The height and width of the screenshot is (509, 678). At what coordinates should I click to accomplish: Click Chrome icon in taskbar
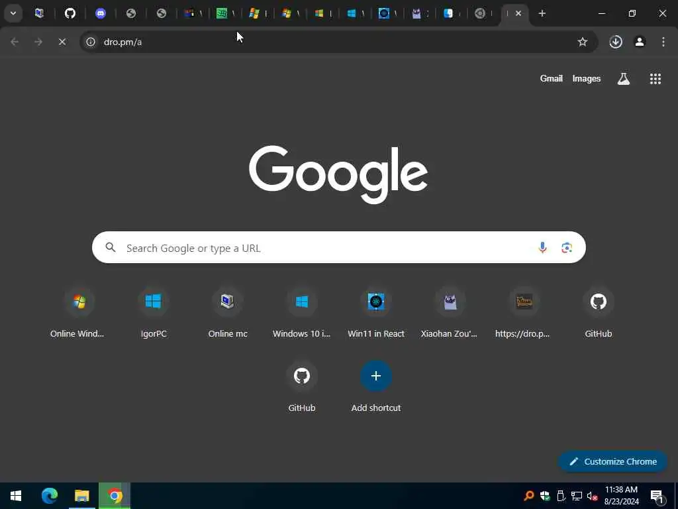click(115, 496)
